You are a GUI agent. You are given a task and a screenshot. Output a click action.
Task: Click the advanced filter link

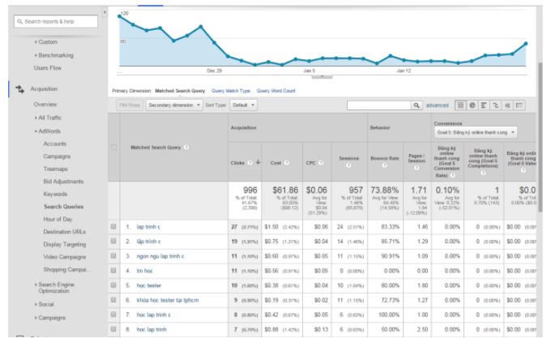click(437, 105)
